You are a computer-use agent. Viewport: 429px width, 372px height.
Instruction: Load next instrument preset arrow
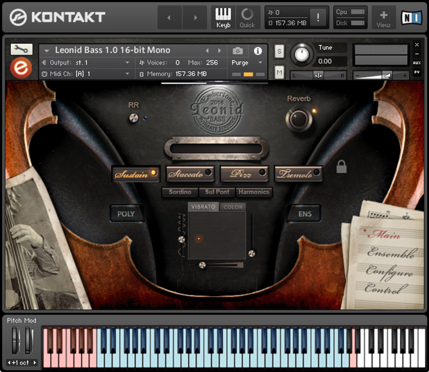pos(219,51)
